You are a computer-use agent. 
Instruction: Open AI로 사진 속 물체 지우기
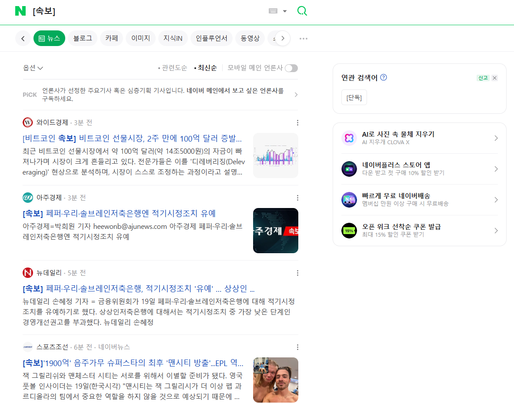tap(398, 134)
